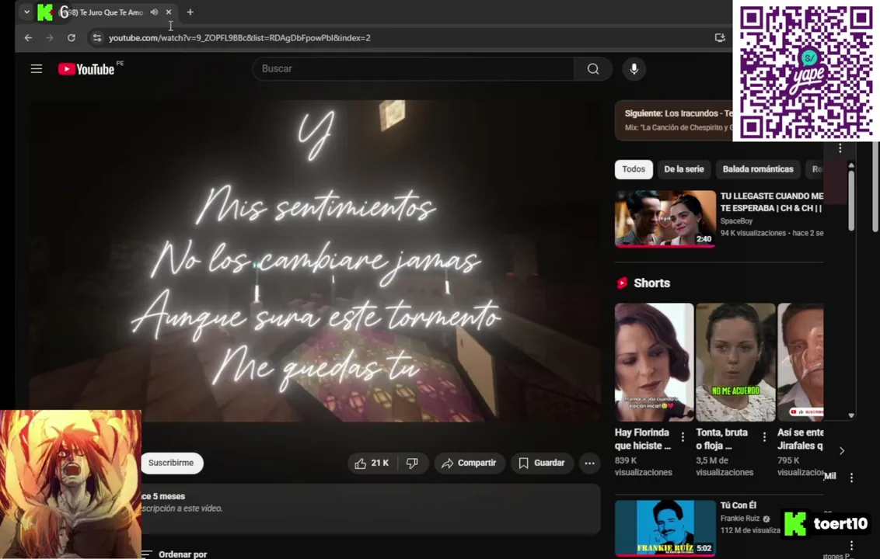Image resolution: width=880 pixels, height=559 pixels.
Task: Open Frankie Ruiz channel link
Action: pos(740,519)
